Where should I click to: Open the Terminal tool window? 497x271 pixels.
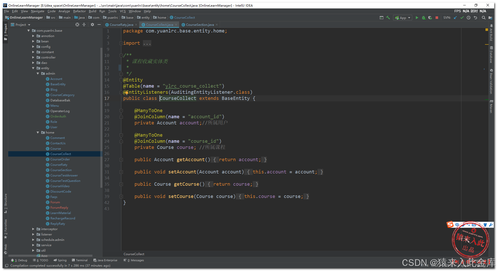pyautogui.click(x=80, y=260)
